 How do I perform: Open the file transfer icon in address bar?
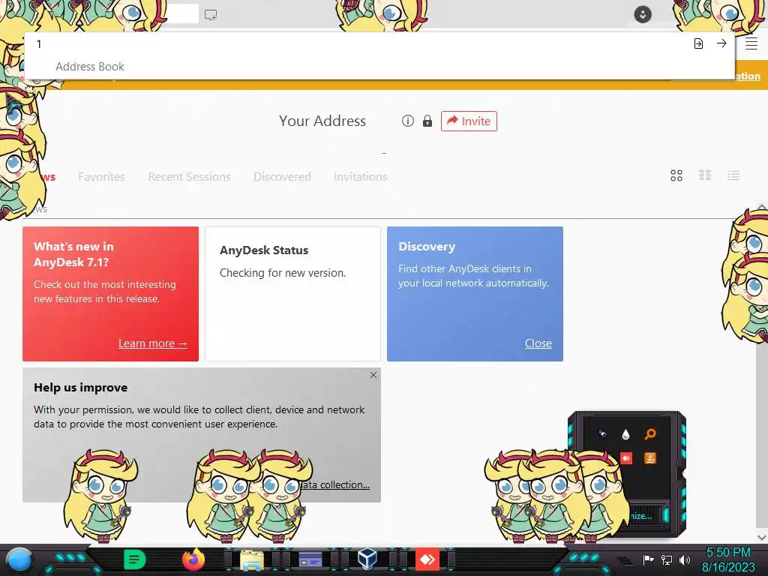click(698, 43)
